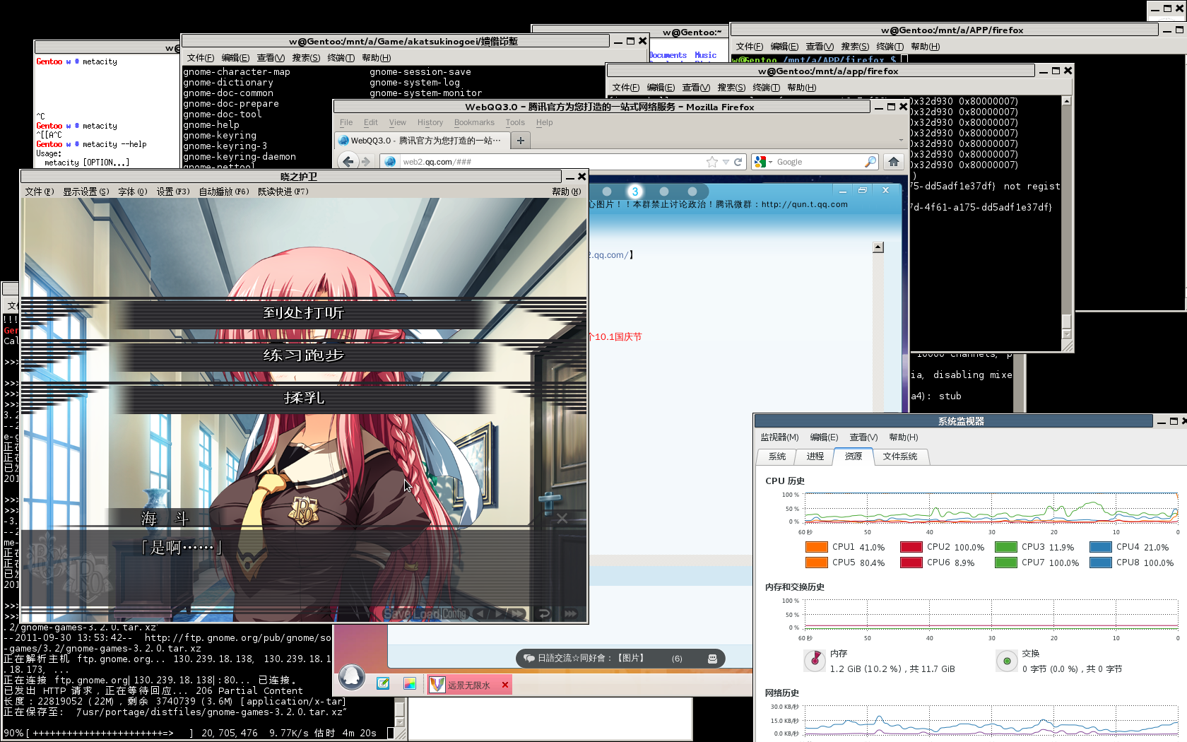
Task: Click the memory usage pie icon
Action: (x=815, y=660)
